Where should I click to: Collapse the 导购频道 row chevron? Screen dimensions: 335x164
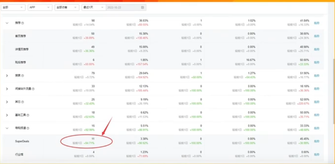pyautogui.click(x=7, y=128)
